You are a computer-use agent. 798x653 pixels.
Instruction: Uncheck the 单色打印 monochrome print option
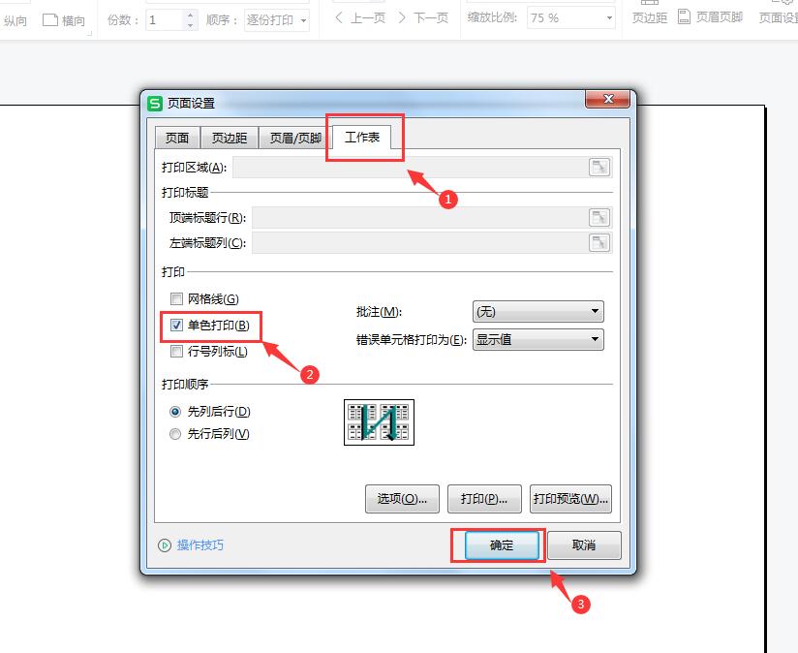(x=175, y=326)
